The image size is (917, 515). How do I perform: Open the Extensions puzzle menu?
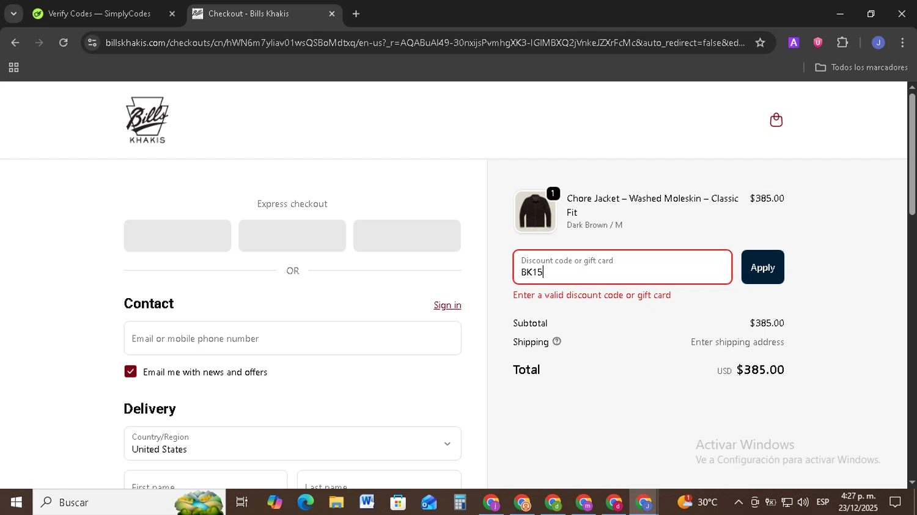click(842, 43)
